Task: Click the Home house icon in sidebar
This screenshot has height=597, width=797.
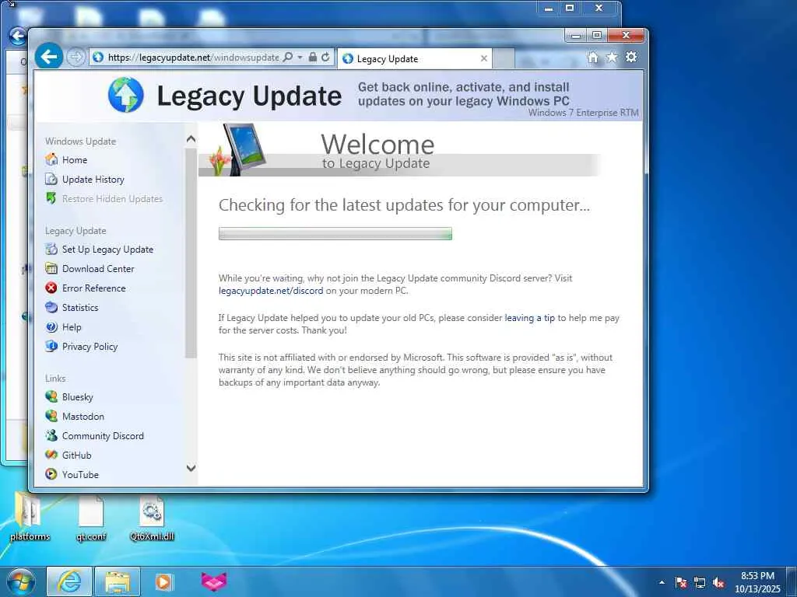Action: click(51, 159)
